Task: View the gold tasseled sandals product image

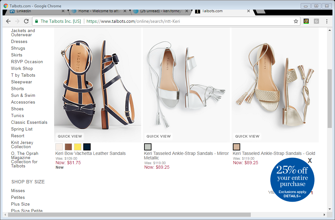Action: tap(275, 85)
